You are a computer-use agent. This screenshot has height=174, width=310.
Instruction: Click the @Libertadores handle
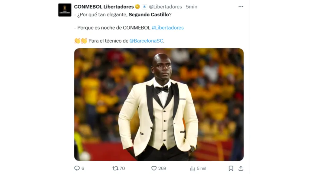(165, 7)
